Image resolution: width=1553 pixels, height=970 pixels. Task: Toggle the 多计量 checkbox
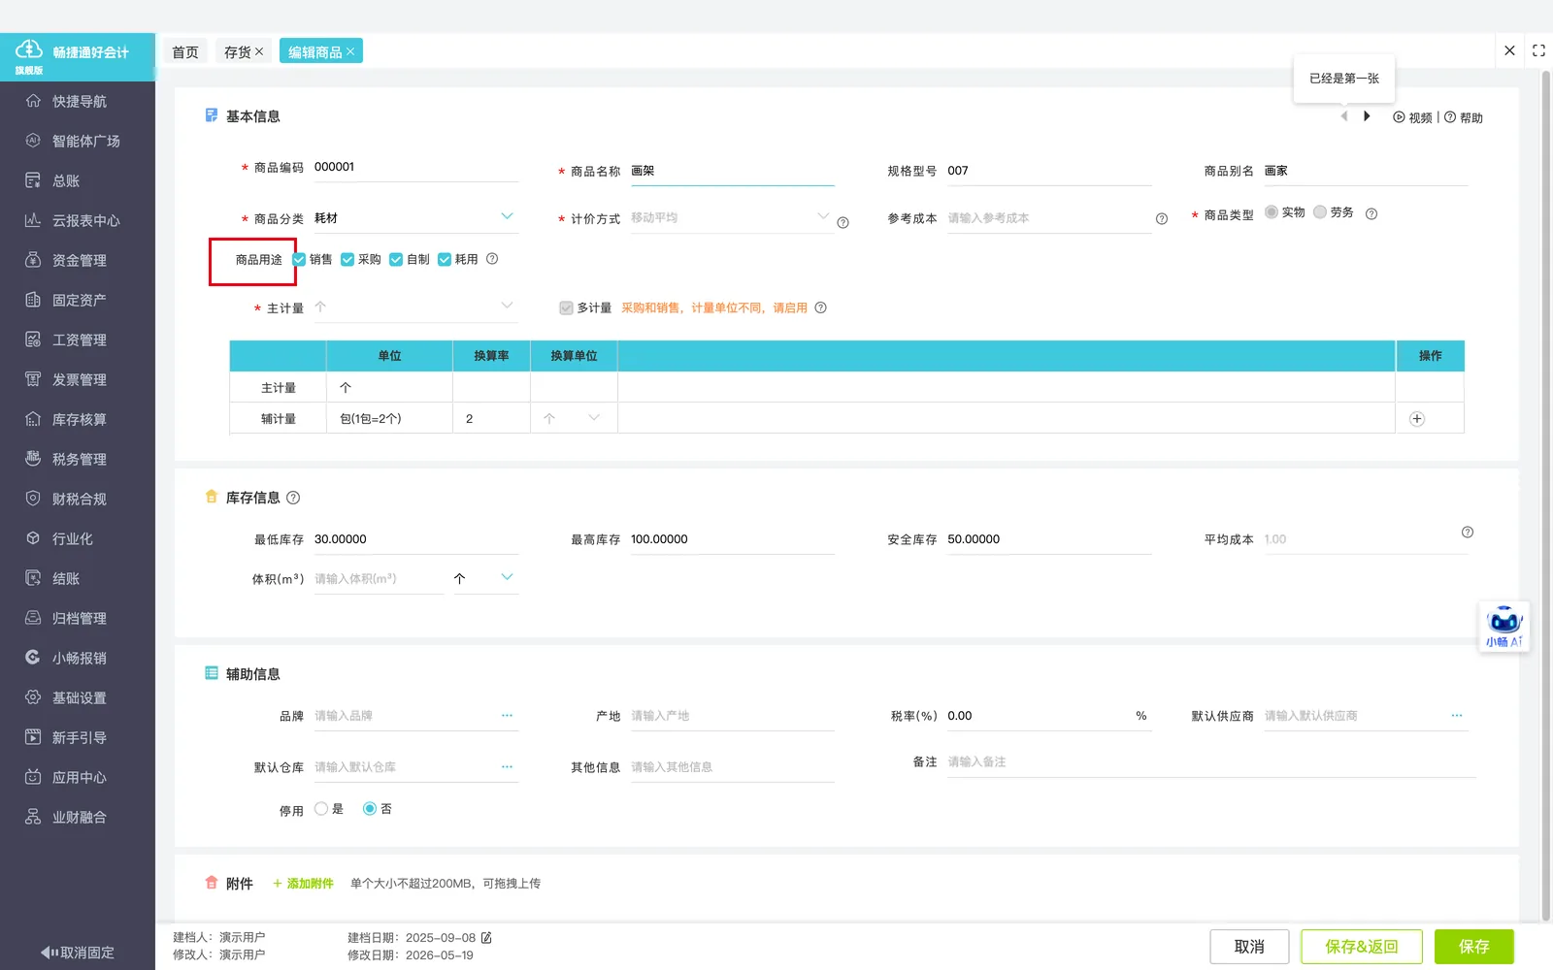(x=566, y=307)
